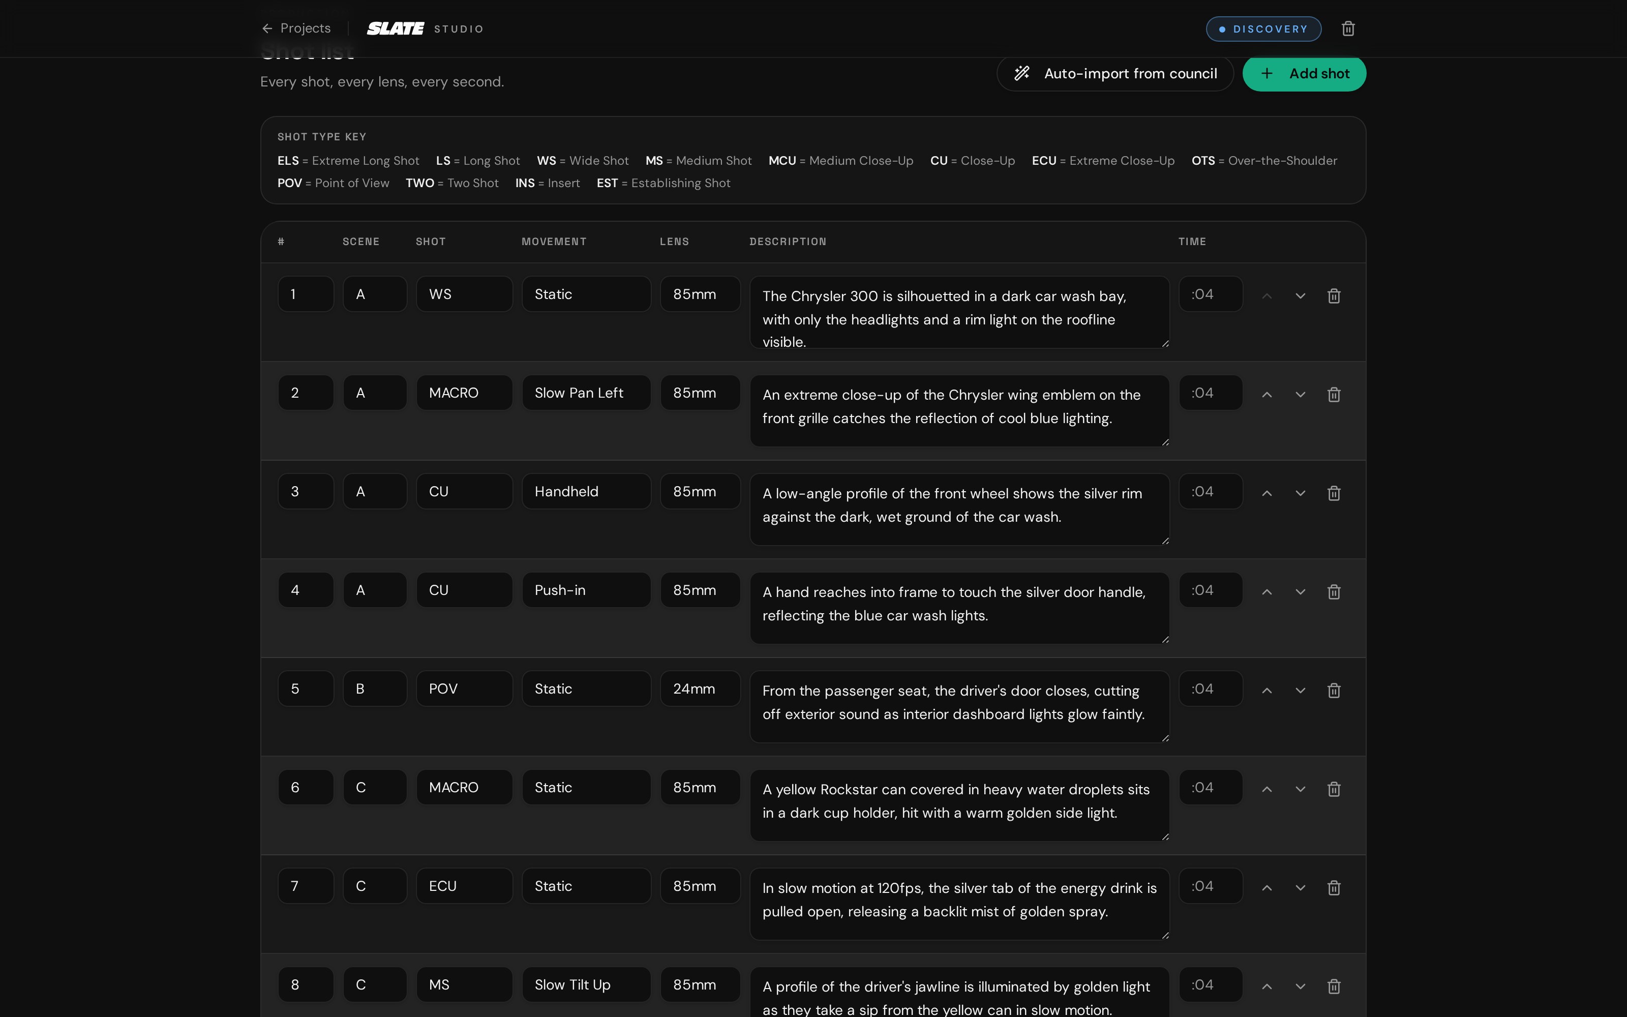Move shot 1 down
Image resolution: width=1627 pixels, height=1017 pixels.
tap(1300, 295)
